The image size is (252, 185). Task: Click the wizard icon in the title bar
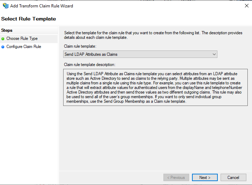6,6
